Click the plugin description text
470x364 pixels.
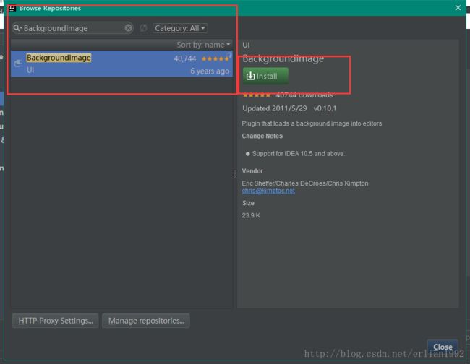click(312, 123)
